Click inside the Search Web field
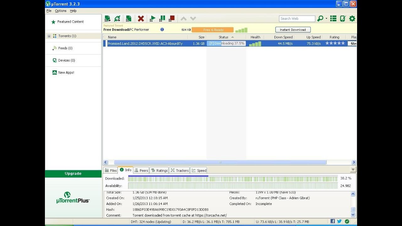 [297, 19]
